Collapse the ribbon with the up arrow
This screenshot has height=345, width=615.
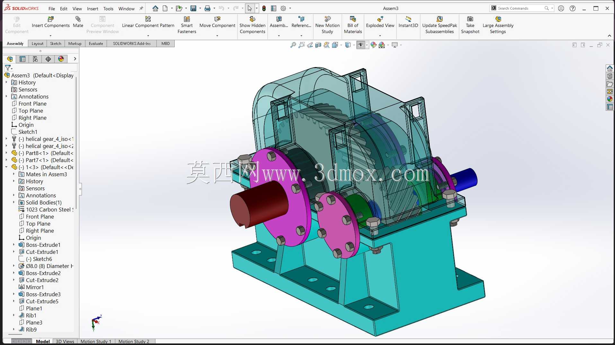610,36
